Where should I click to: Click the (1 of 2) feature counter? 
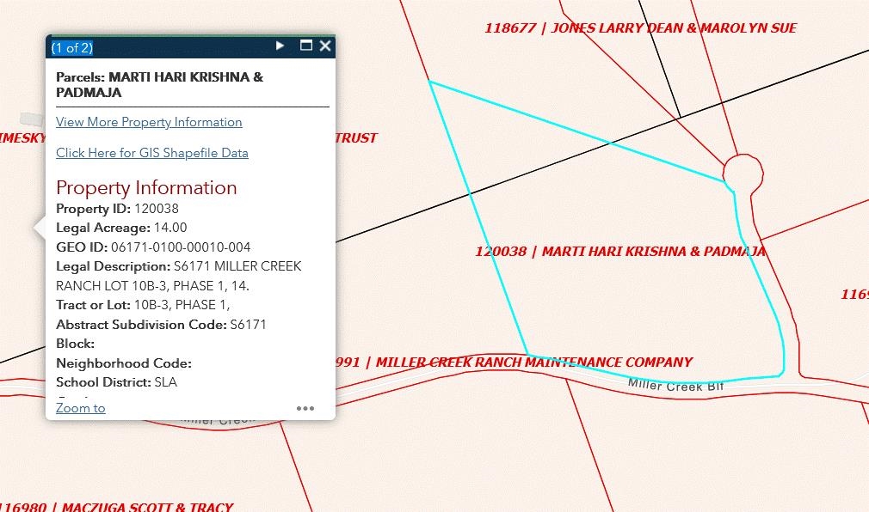pos(72,47)
